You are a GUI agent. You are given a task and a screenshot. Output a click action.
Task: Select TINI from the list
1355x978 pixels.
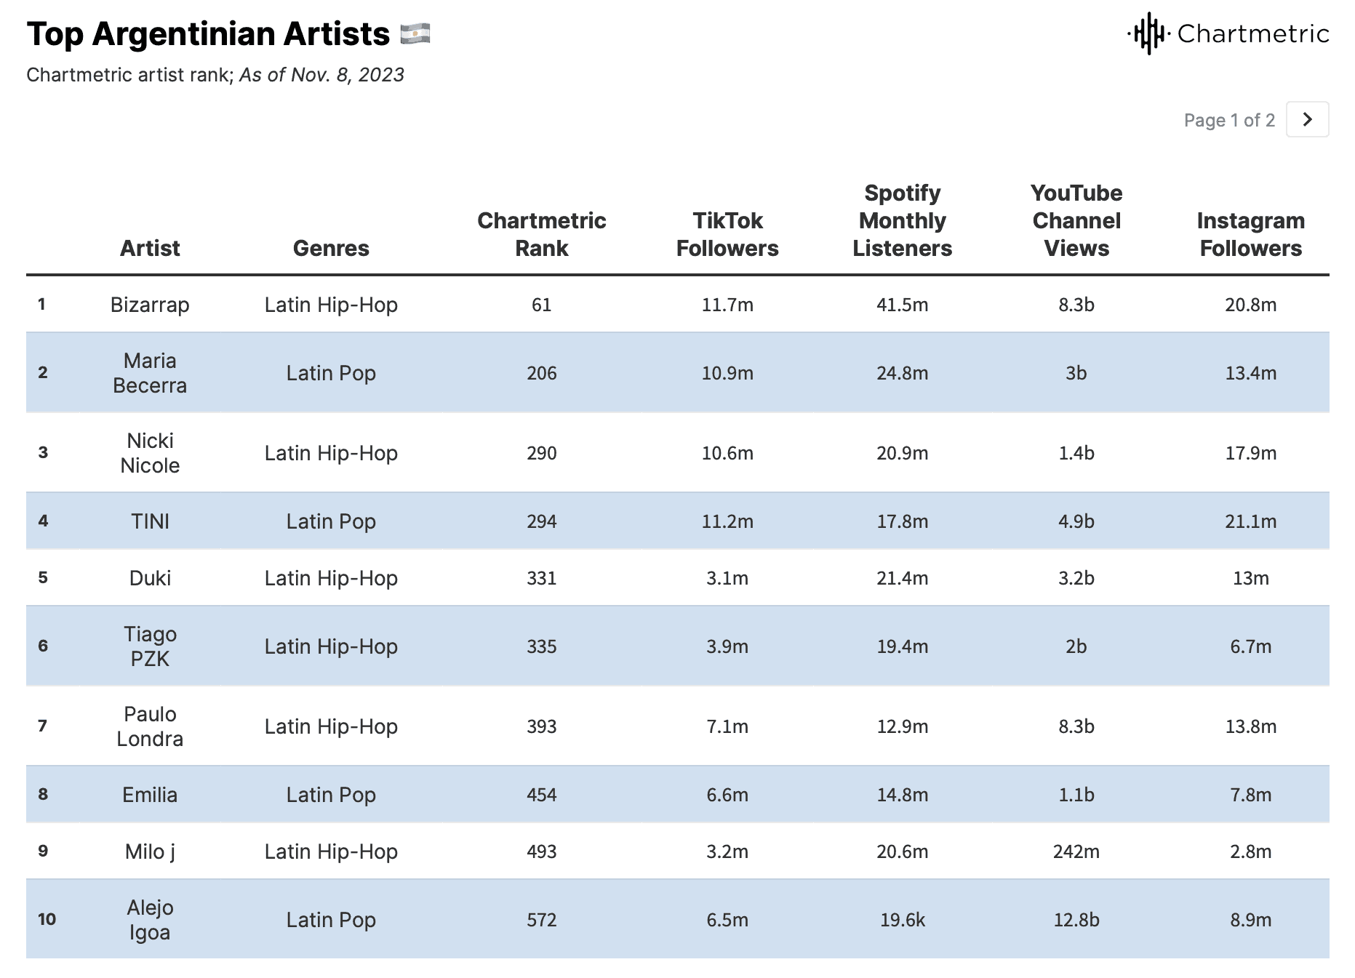151,521
